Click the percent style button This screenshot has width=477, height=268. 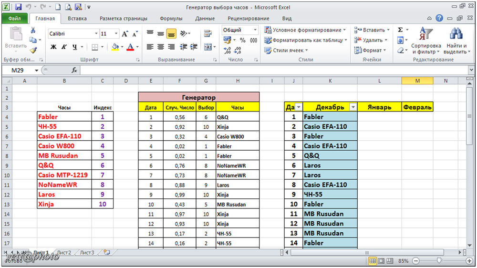(242, 41)
